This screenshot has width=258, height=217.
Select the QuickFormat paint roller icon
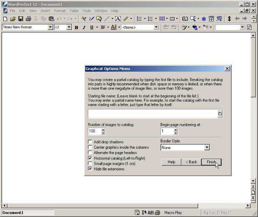point(83,19)
